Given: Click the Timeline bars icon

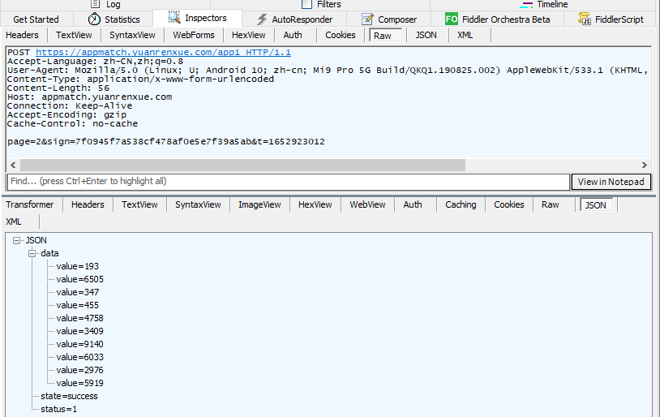Looking at the screenshot, I should 526,5.
